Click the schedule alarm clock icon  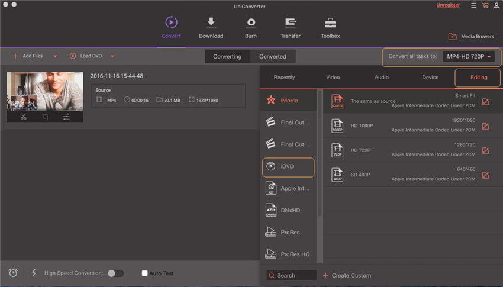pos(13,273)
